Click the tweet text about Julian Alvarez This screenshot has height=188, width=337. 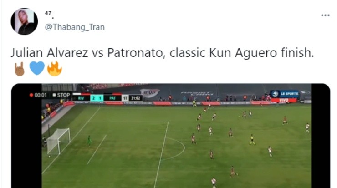pyautogui.click(x=162, y=53)
